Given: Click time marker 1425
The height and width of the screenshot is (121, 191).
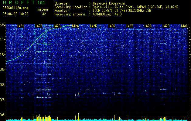Looking at the screenshot, I should coord(93,26).
